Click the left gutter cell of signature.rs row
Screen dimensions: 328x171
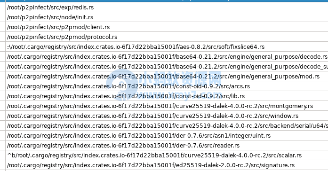(2, 165)
